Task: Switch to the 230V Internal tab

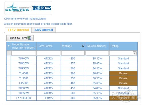Action: click(x=43, y=30)
